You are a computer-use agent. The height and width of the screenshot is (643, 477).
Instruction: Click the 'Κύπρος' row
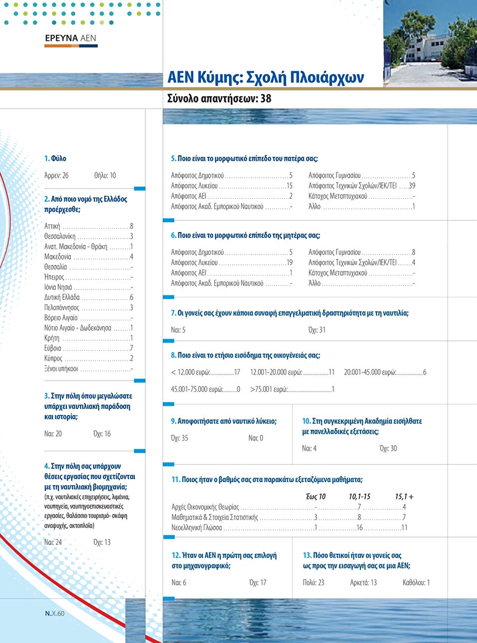pos(89,359)
